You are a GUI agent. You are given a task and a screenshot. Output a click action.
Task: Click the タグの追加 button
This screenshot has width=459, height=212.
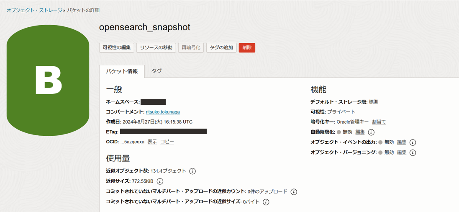click(x=221, y=48)
